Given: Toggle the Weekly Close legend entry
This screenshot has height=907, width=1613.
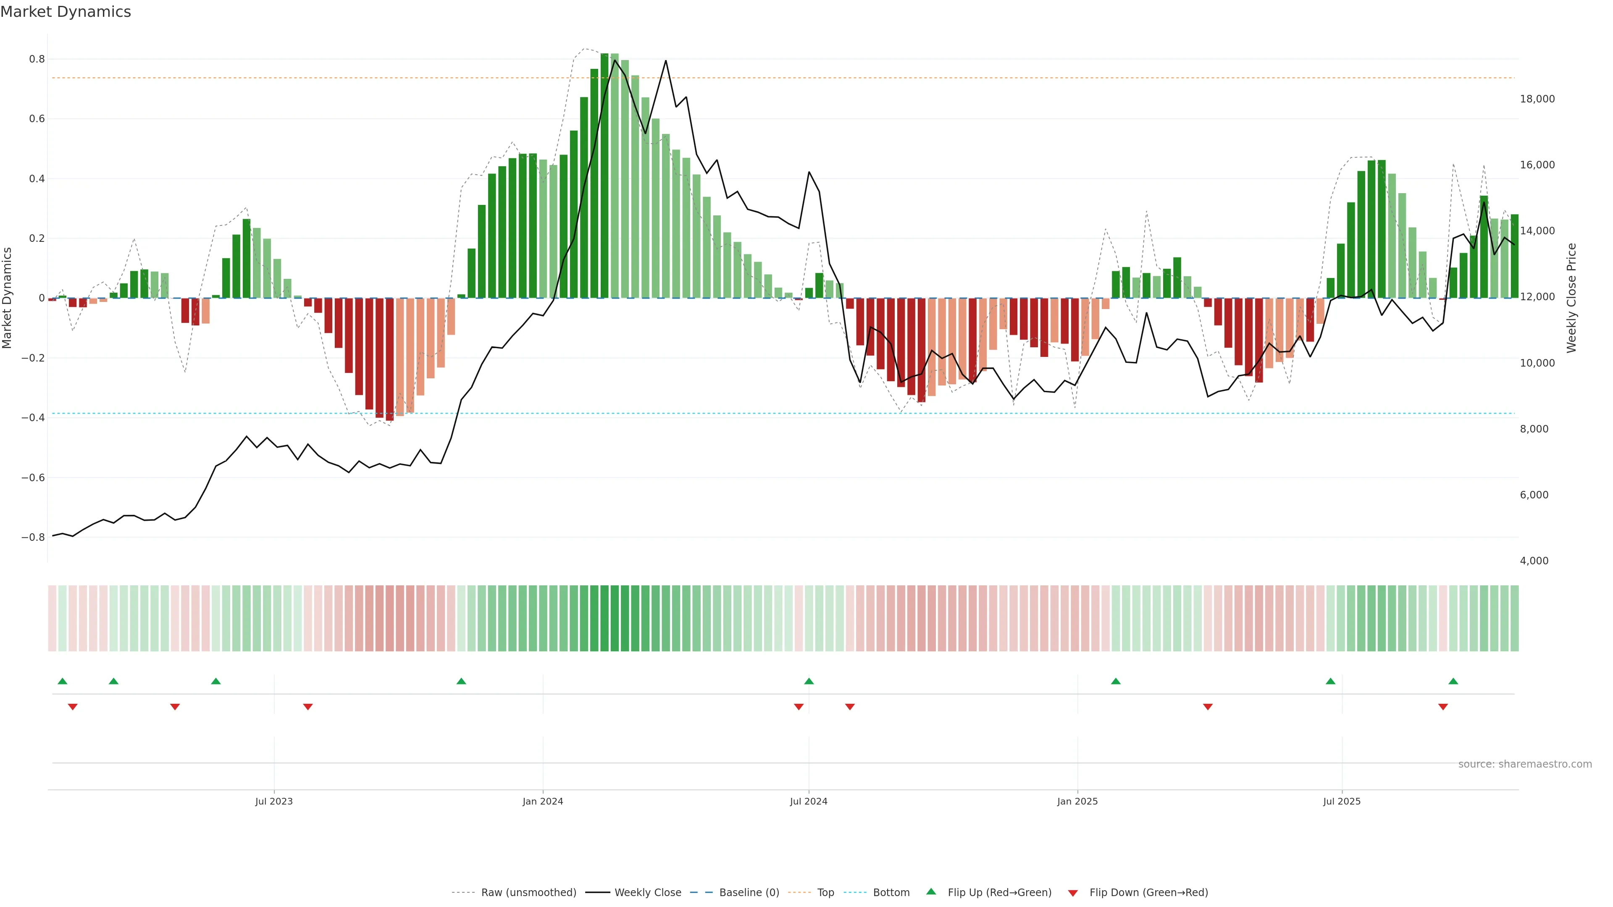Looking at the screenshot, I should coord(647,893).
